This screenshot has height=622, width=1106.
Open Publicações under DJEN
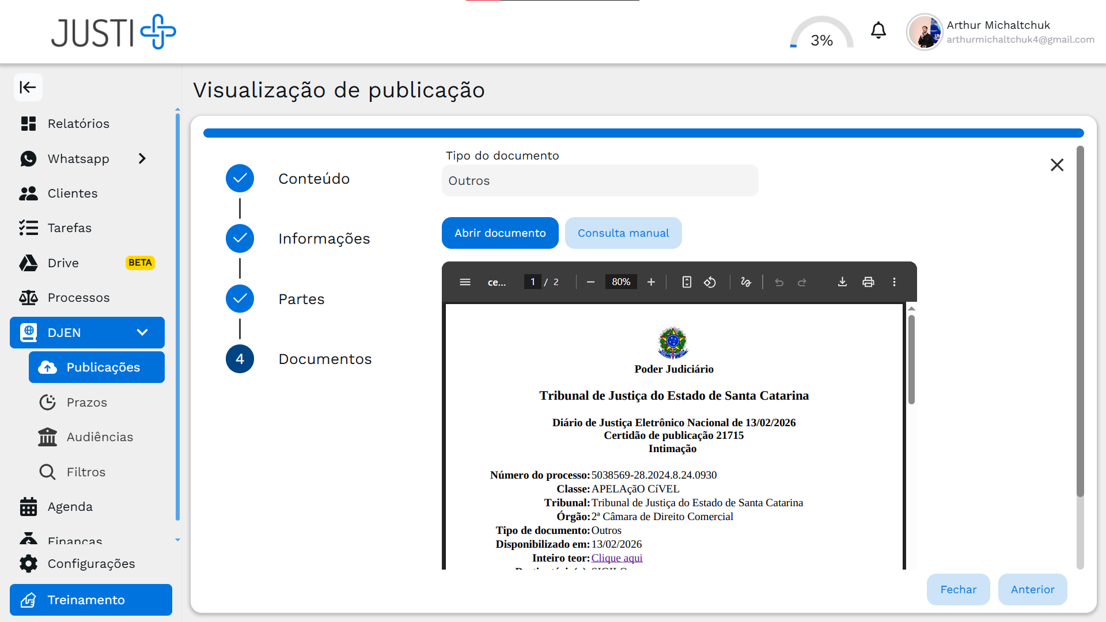click(104, 367)
